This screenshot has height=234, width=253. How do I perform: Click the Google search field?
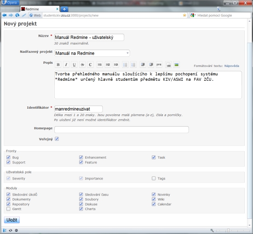click(223, 15)
